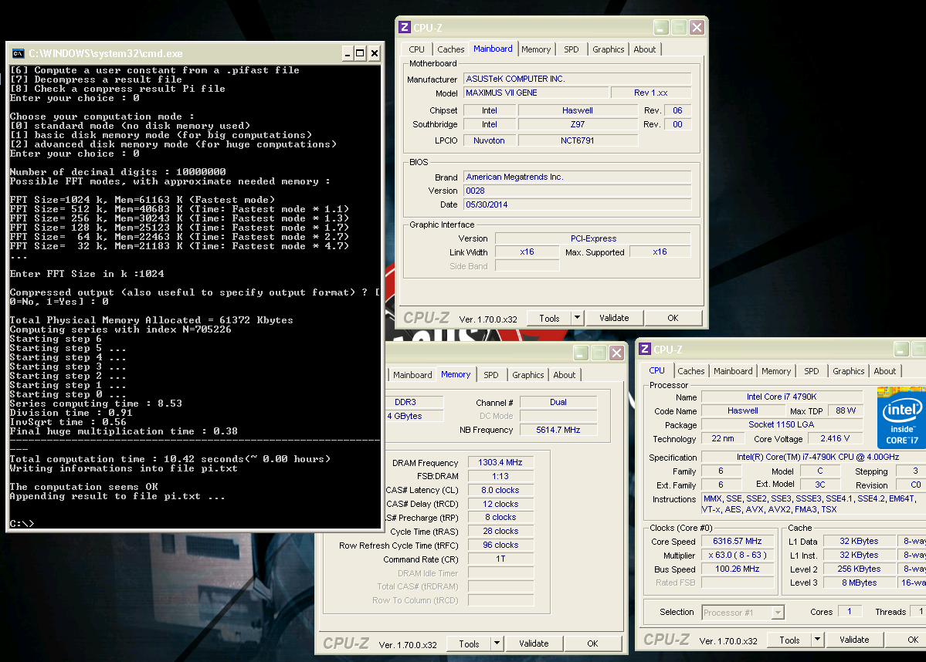This screenshot has height=662, width=926.
Task: Click the BIOS Version field showing 0028
Action: [577, 191]
